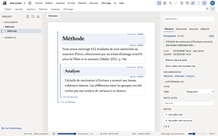Click the zoom slider in status bar
The height and width of the screenshot is (136, 218).
(x=197, y=134)
